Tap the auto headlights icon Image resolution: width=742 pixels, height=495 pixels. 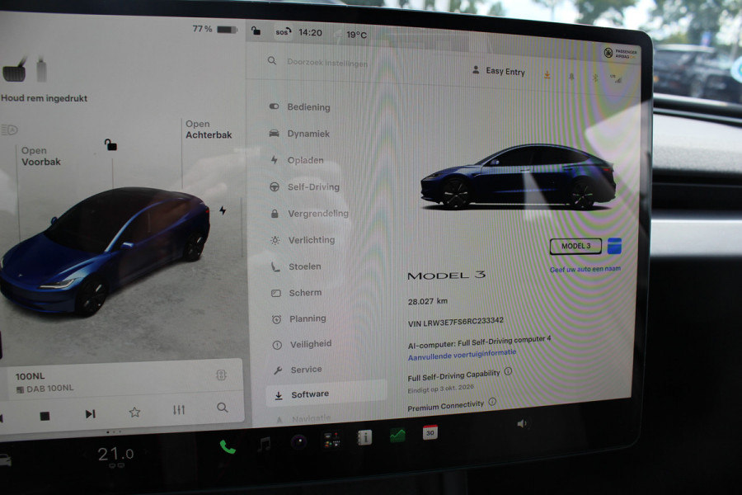[x=9, y=130]
